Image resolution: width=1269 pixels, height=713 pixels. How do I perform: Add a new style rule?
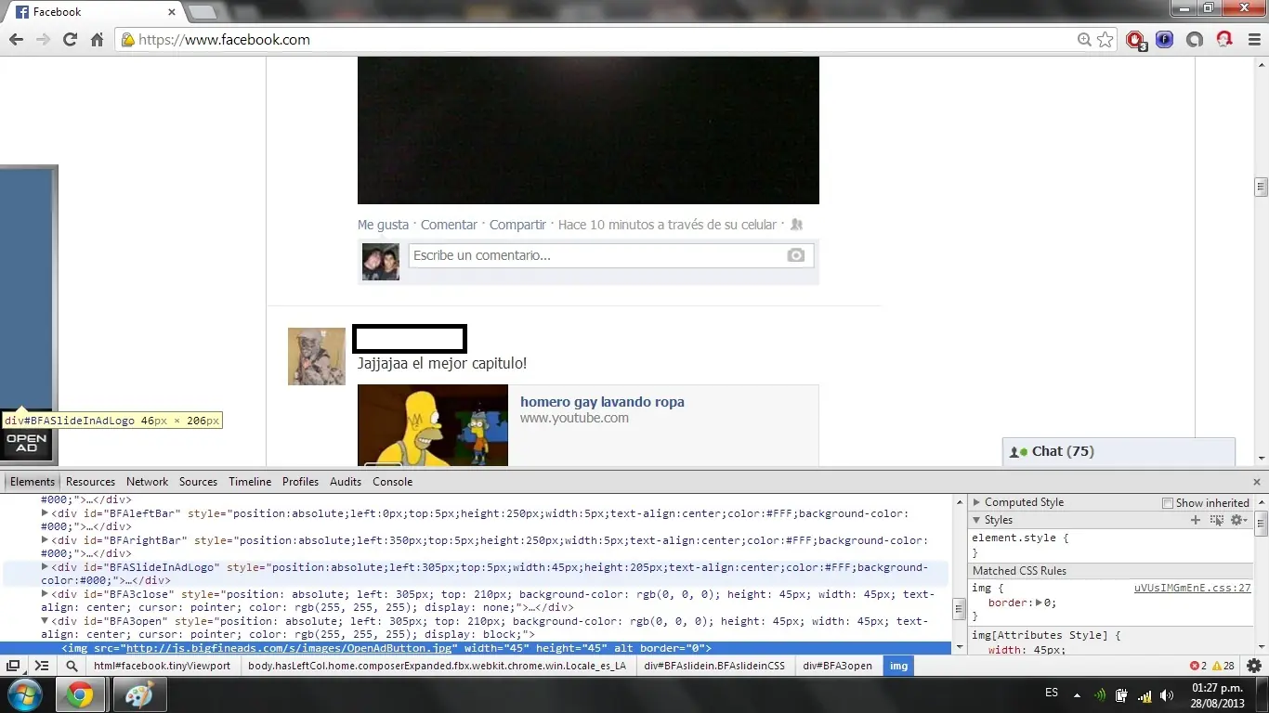pos(1196,520)
